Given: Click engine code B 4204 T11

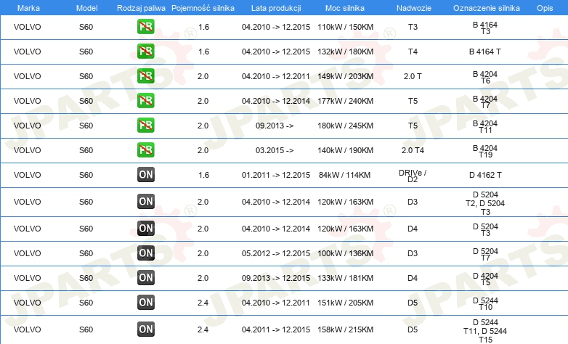Looking at the screenshot, I should pos(485,126).
